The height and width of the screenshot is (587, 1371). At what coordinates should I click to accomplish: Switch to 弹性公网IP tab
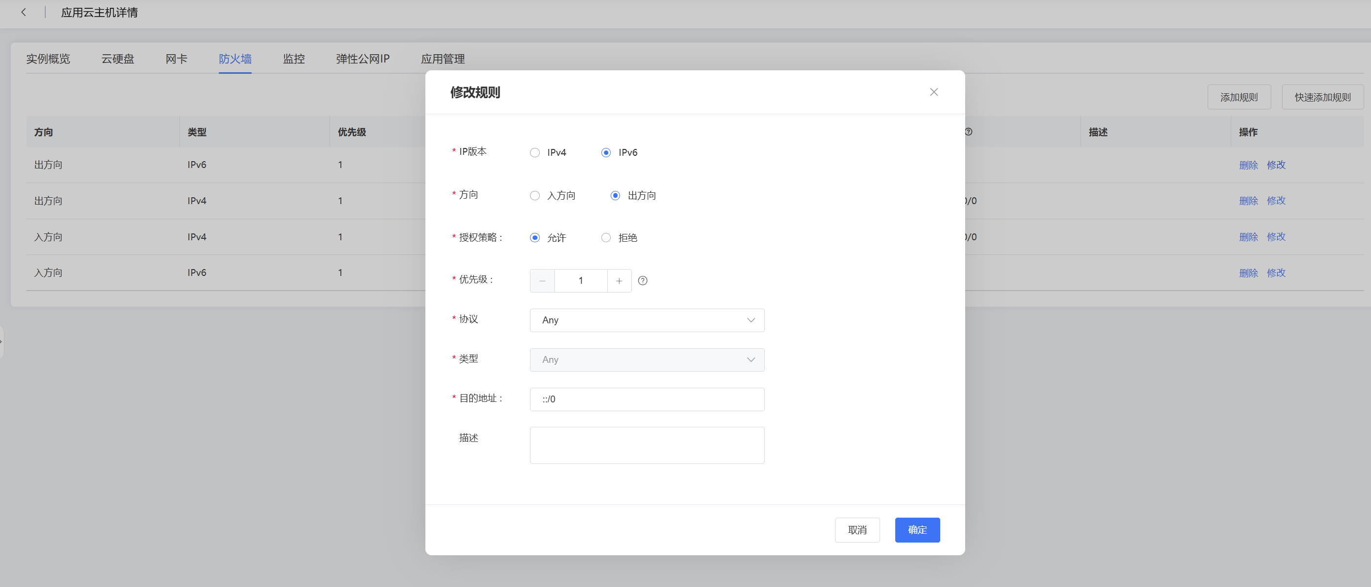pos(363,59)
